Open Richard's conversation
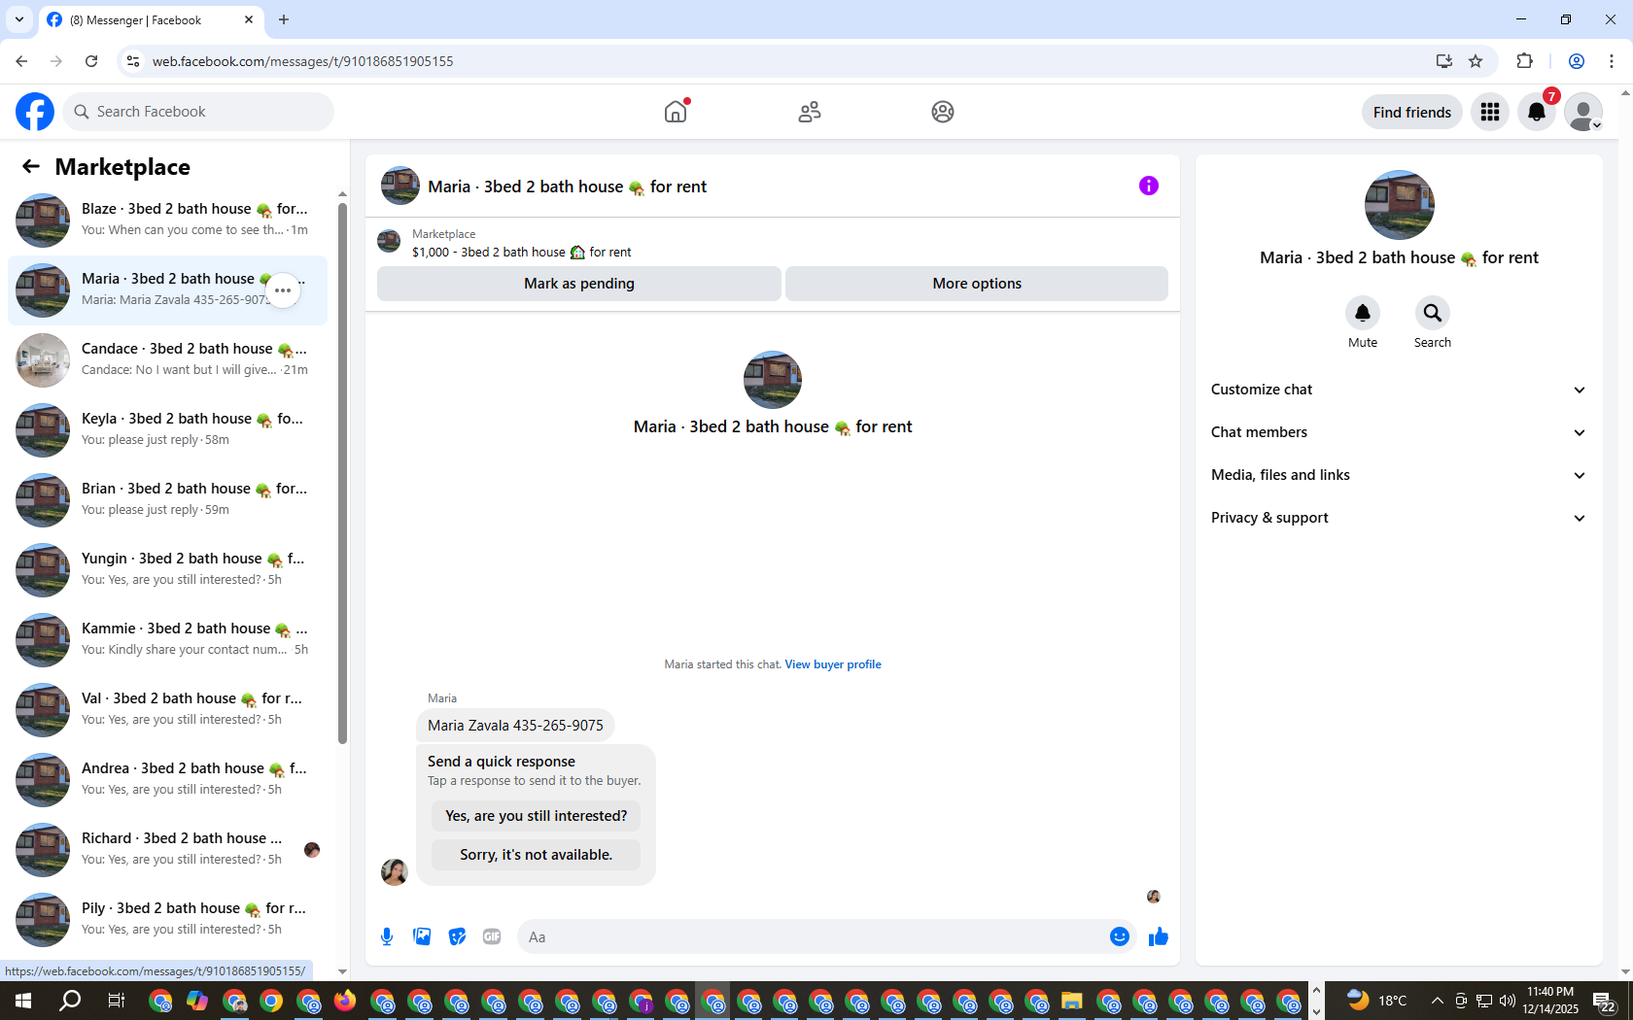The width and height of the screenshot is (1633, 1020). pyautogui.click(x=167, y=850)
